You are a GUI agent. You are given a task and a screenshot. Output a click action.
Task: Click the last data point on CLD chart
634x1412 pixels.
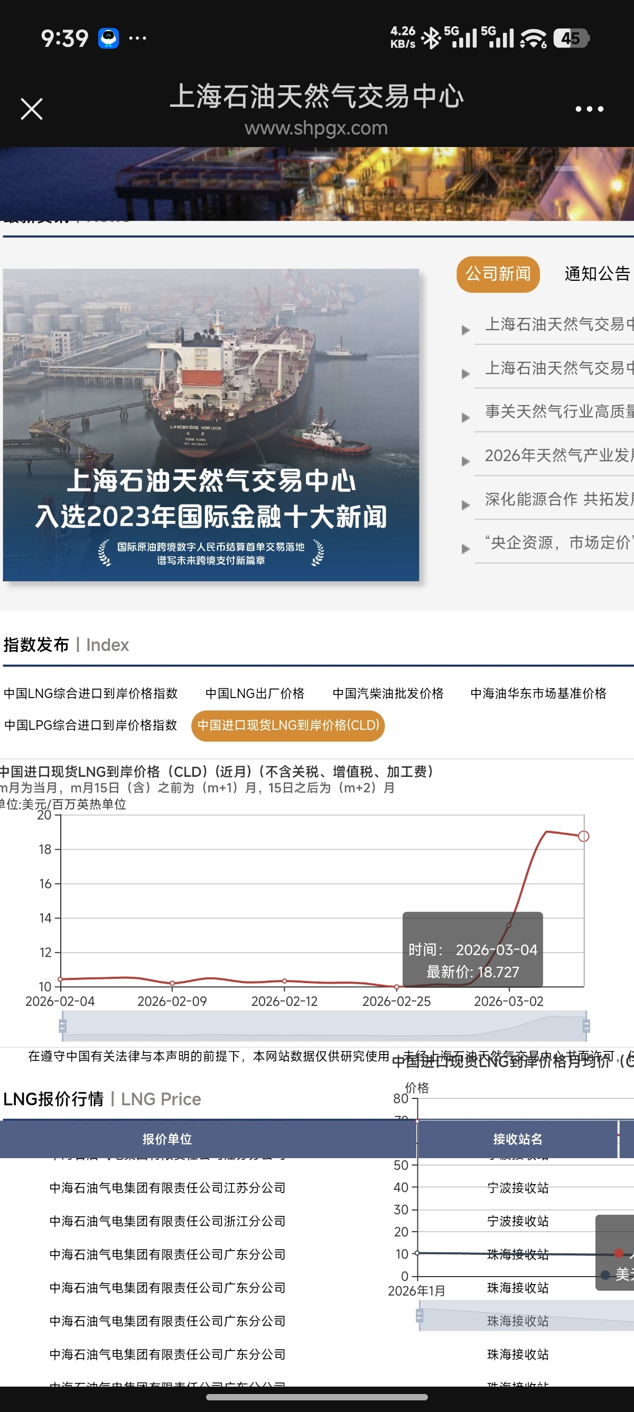coord(584,836)
